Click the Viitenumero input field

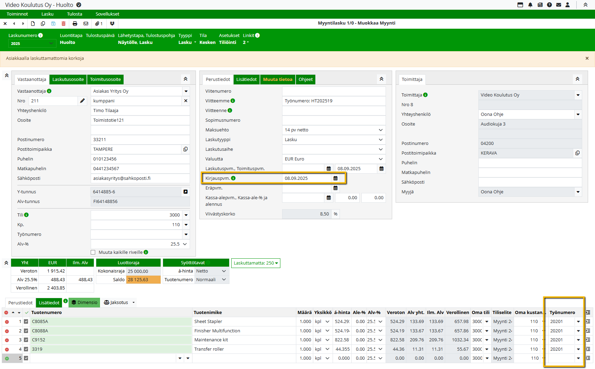[x=334, y=91]
